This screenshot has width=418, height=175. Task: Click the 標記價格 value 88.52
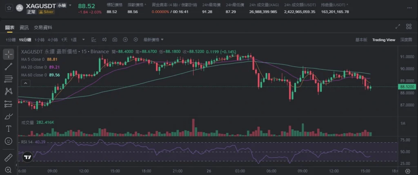pyautogui.click(x=112, y=12)
